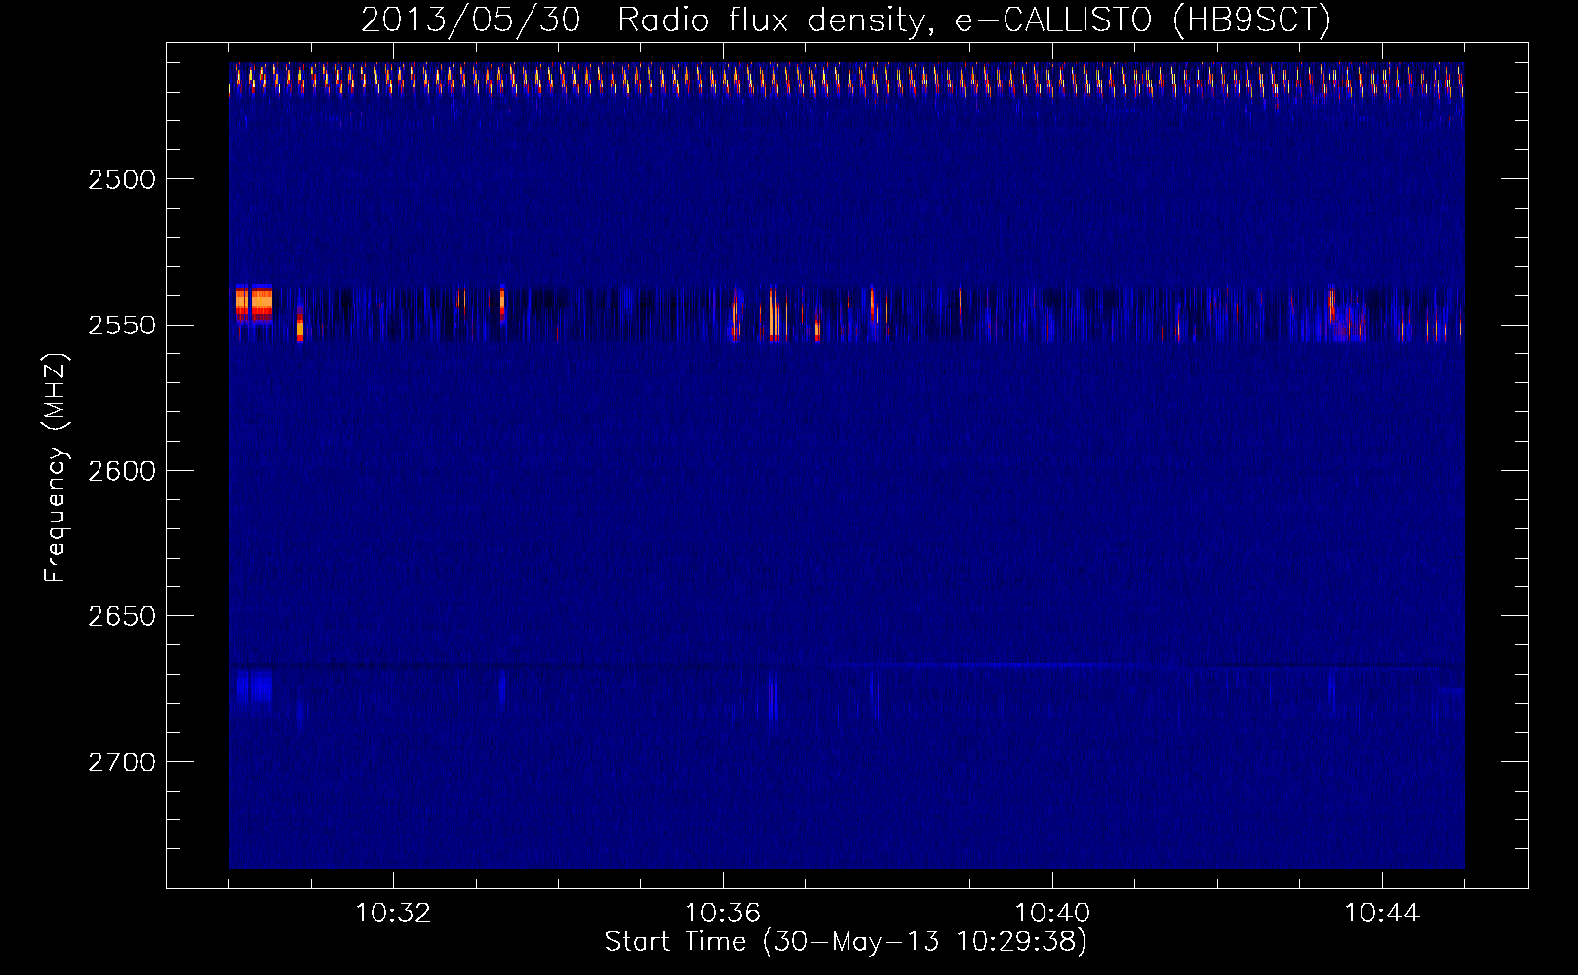Select the 2650 frequency axis label
The height and width of the screenshot is (975, 1578).
coord(122,616)
